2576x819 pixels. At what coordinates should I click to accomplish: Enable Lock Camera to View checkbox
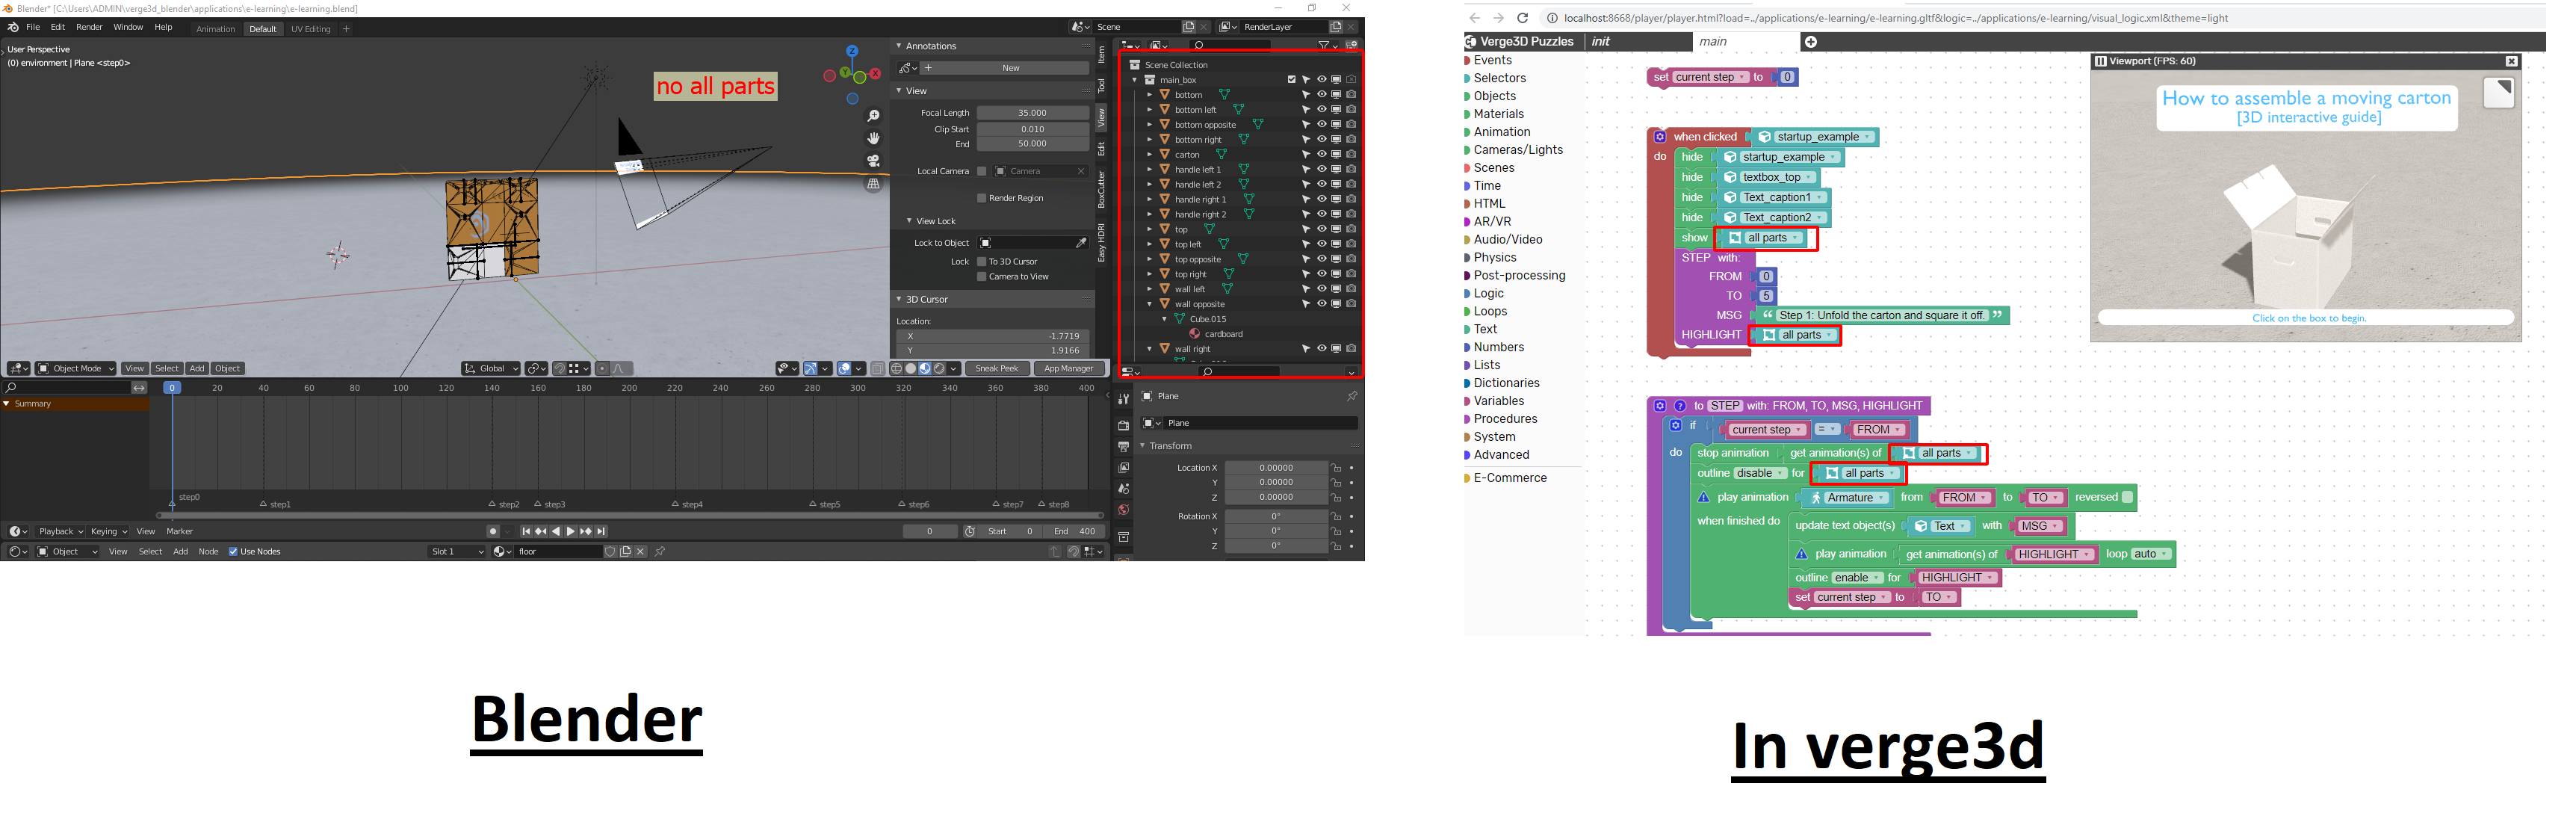pos(982,277)
